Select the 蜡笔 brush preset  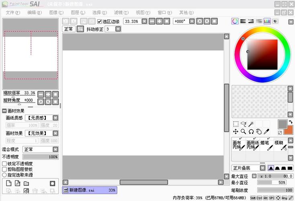click(x=267, y=146)
